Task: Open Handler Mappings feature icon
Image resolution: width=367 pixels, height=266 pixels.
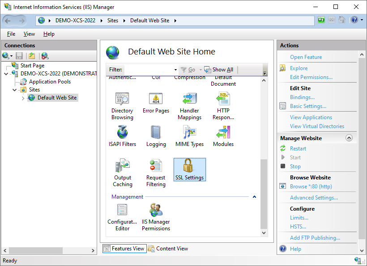Action: pos(190,106)
